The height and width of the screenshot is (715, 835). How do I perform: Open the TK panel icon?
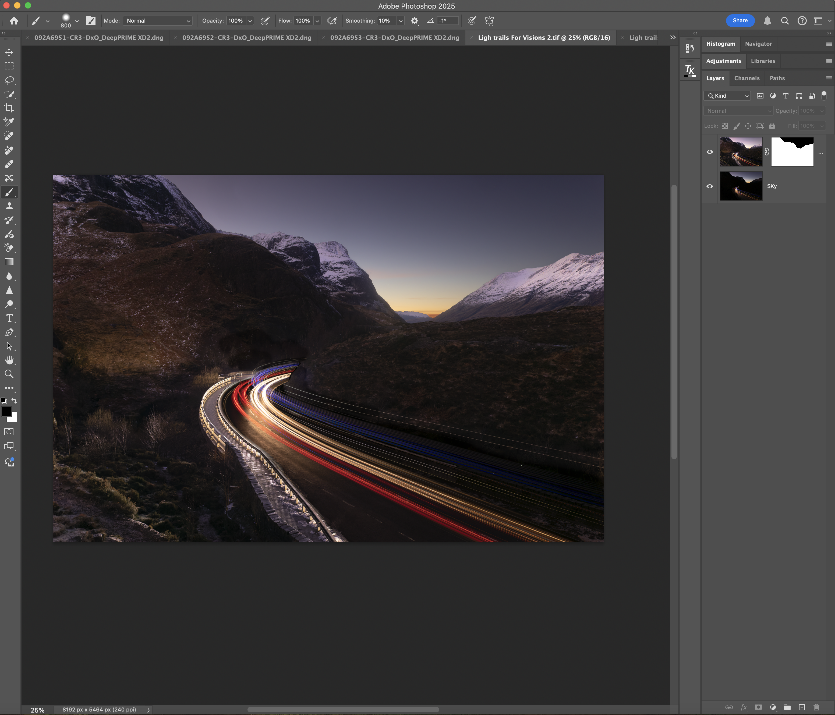[x=690, y=70]
